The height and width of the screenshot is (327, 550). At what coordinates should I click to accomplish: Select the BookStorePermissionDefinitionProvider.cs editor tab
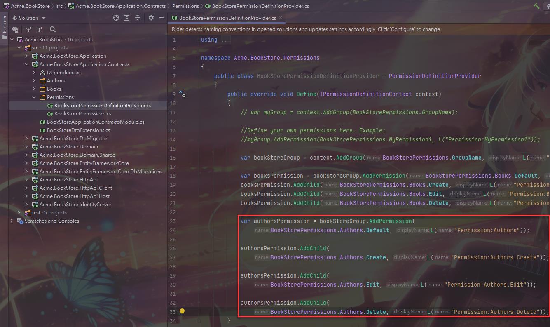coord(227,18)
